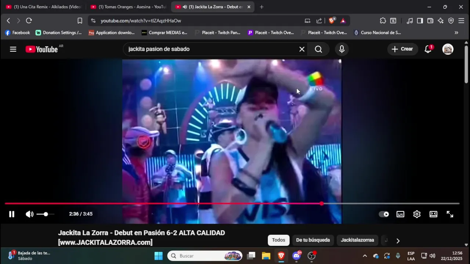This screenshot has width=470, height=264.
Task: Open Application downlo... bookmark
Action: pos(112,33)
